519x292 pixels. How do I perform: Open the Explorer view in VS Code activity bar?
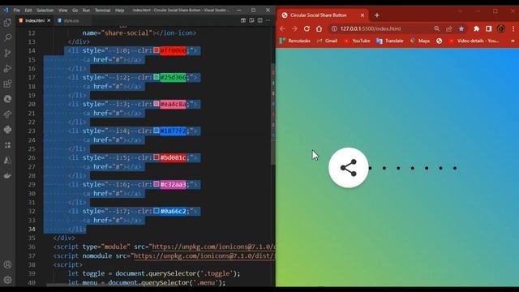tap(7, 22)
